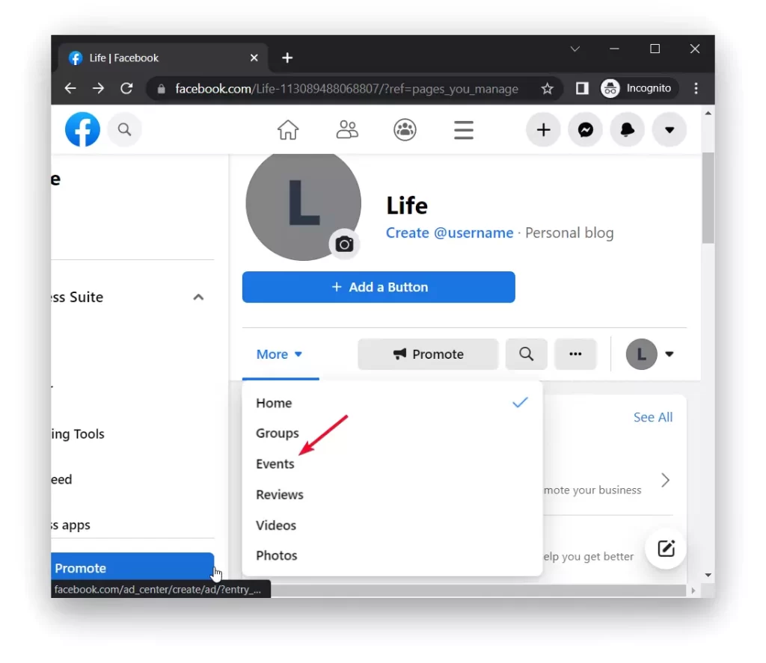Screen dimensions: 766x663
Task: Click the vertical scrollbar thumb
Action: [x=708, y=198]
